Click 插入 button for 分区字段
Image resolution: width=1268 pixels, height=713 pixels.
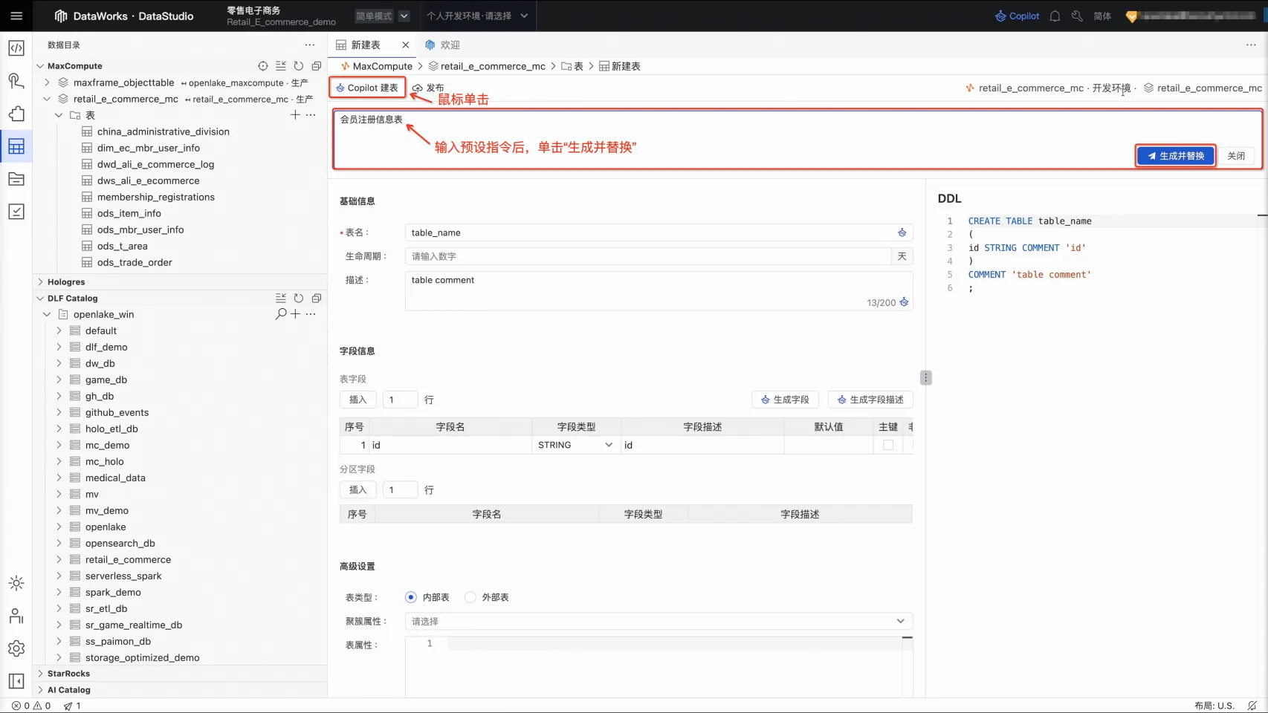point(358,489)
